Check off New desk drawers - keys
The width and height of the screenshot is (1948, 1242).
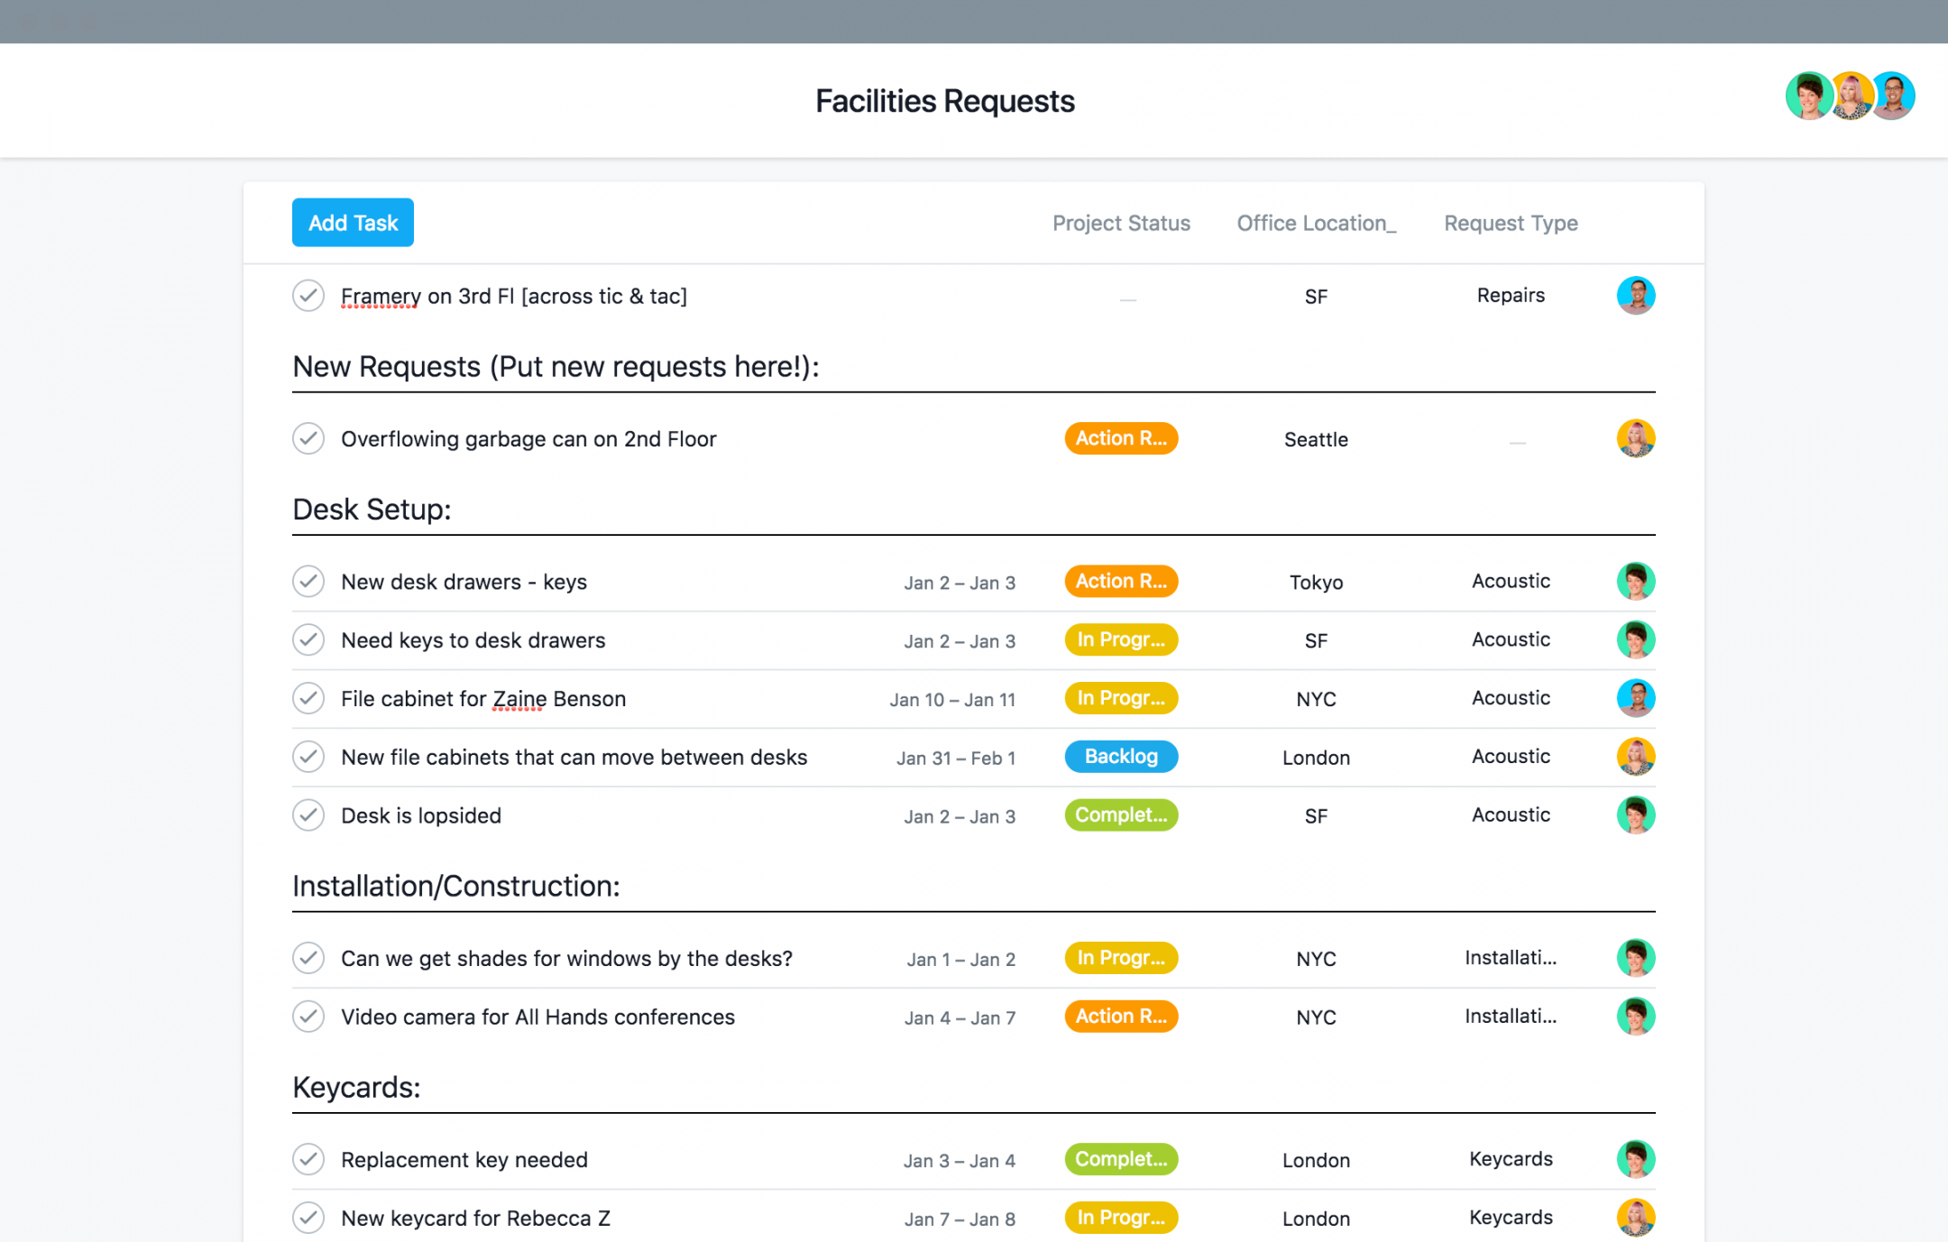click(x=308, y=582)
